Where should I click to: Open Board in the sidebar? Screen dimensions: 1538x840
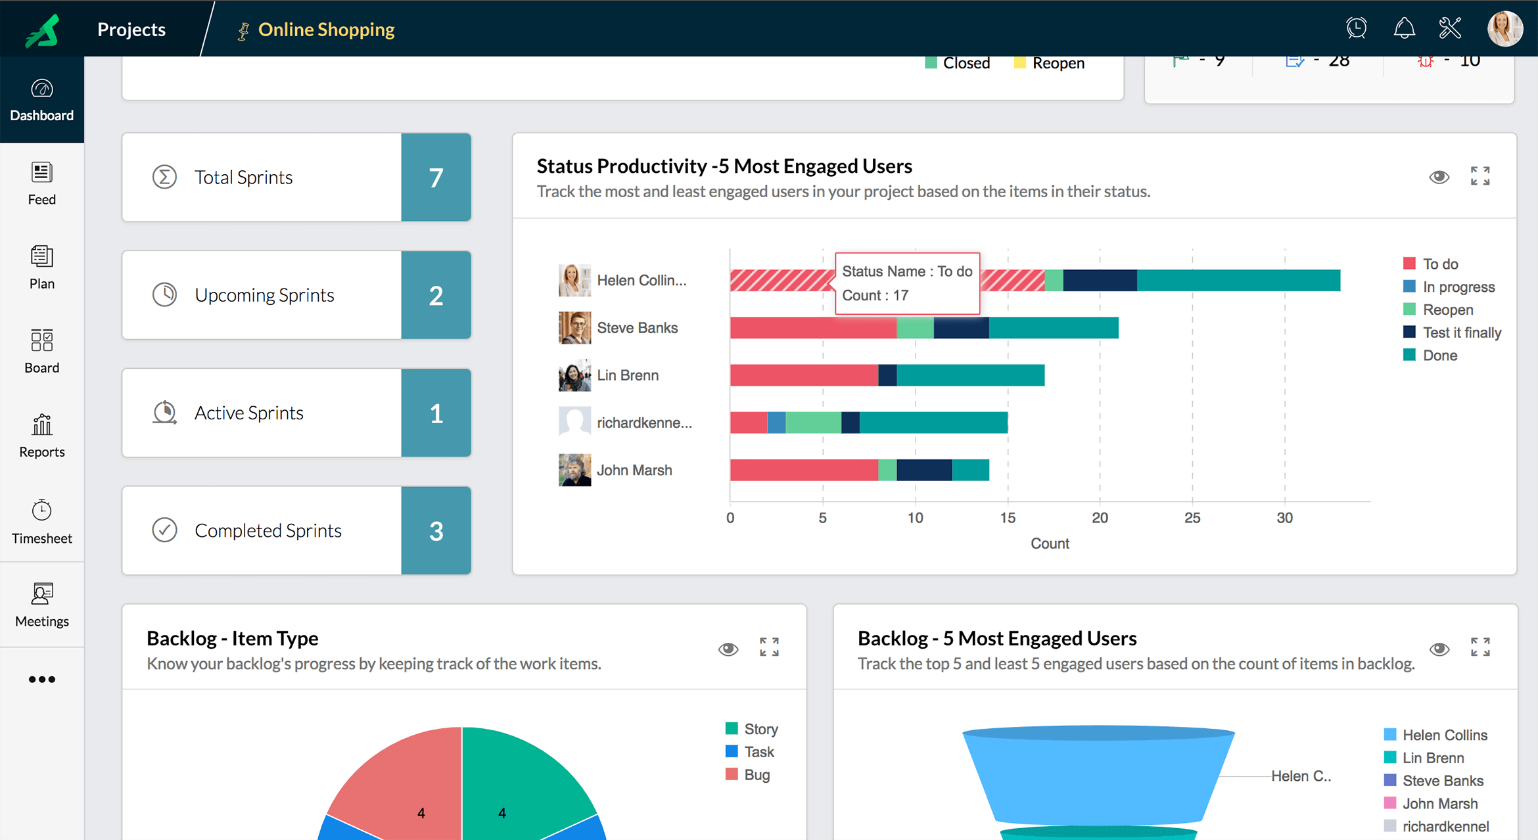click(42, 352)
